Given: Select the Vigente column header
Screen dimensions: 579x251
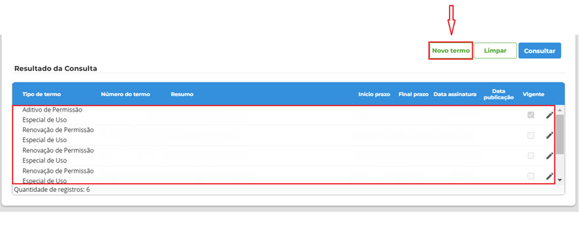Looking at the screenshot, I should click(533, 95).
